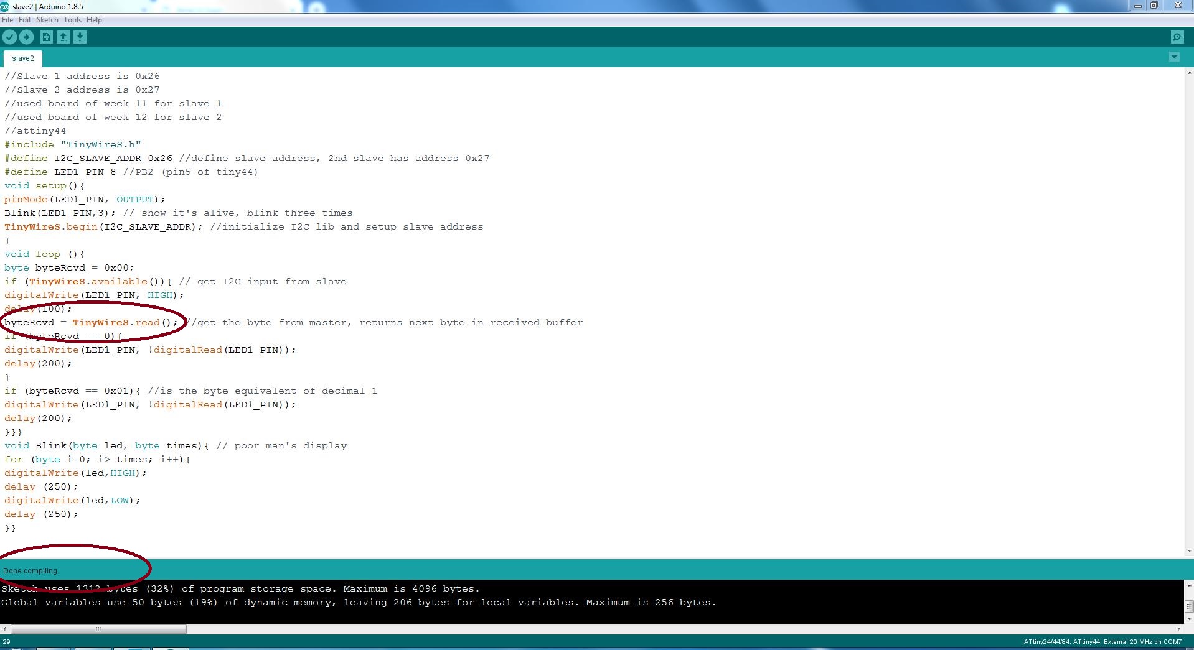Viewport: 1194px width, 650px height.
Task: Click the digitalWrite(led,LOW) line
Action: click(73, 500)
